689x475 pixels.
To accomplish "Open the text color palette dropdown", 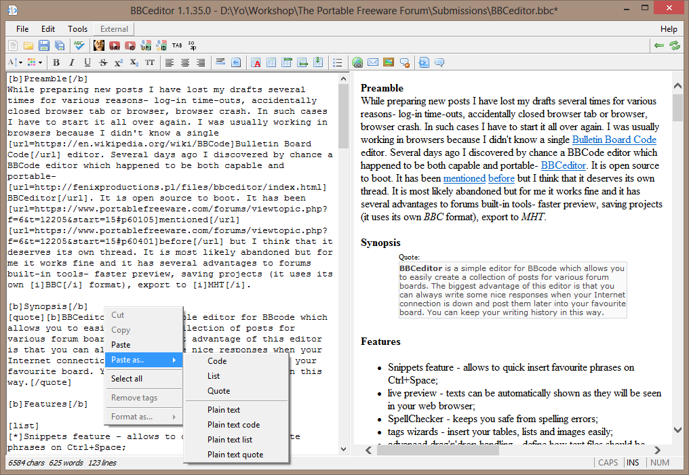I will click(35, 63).
